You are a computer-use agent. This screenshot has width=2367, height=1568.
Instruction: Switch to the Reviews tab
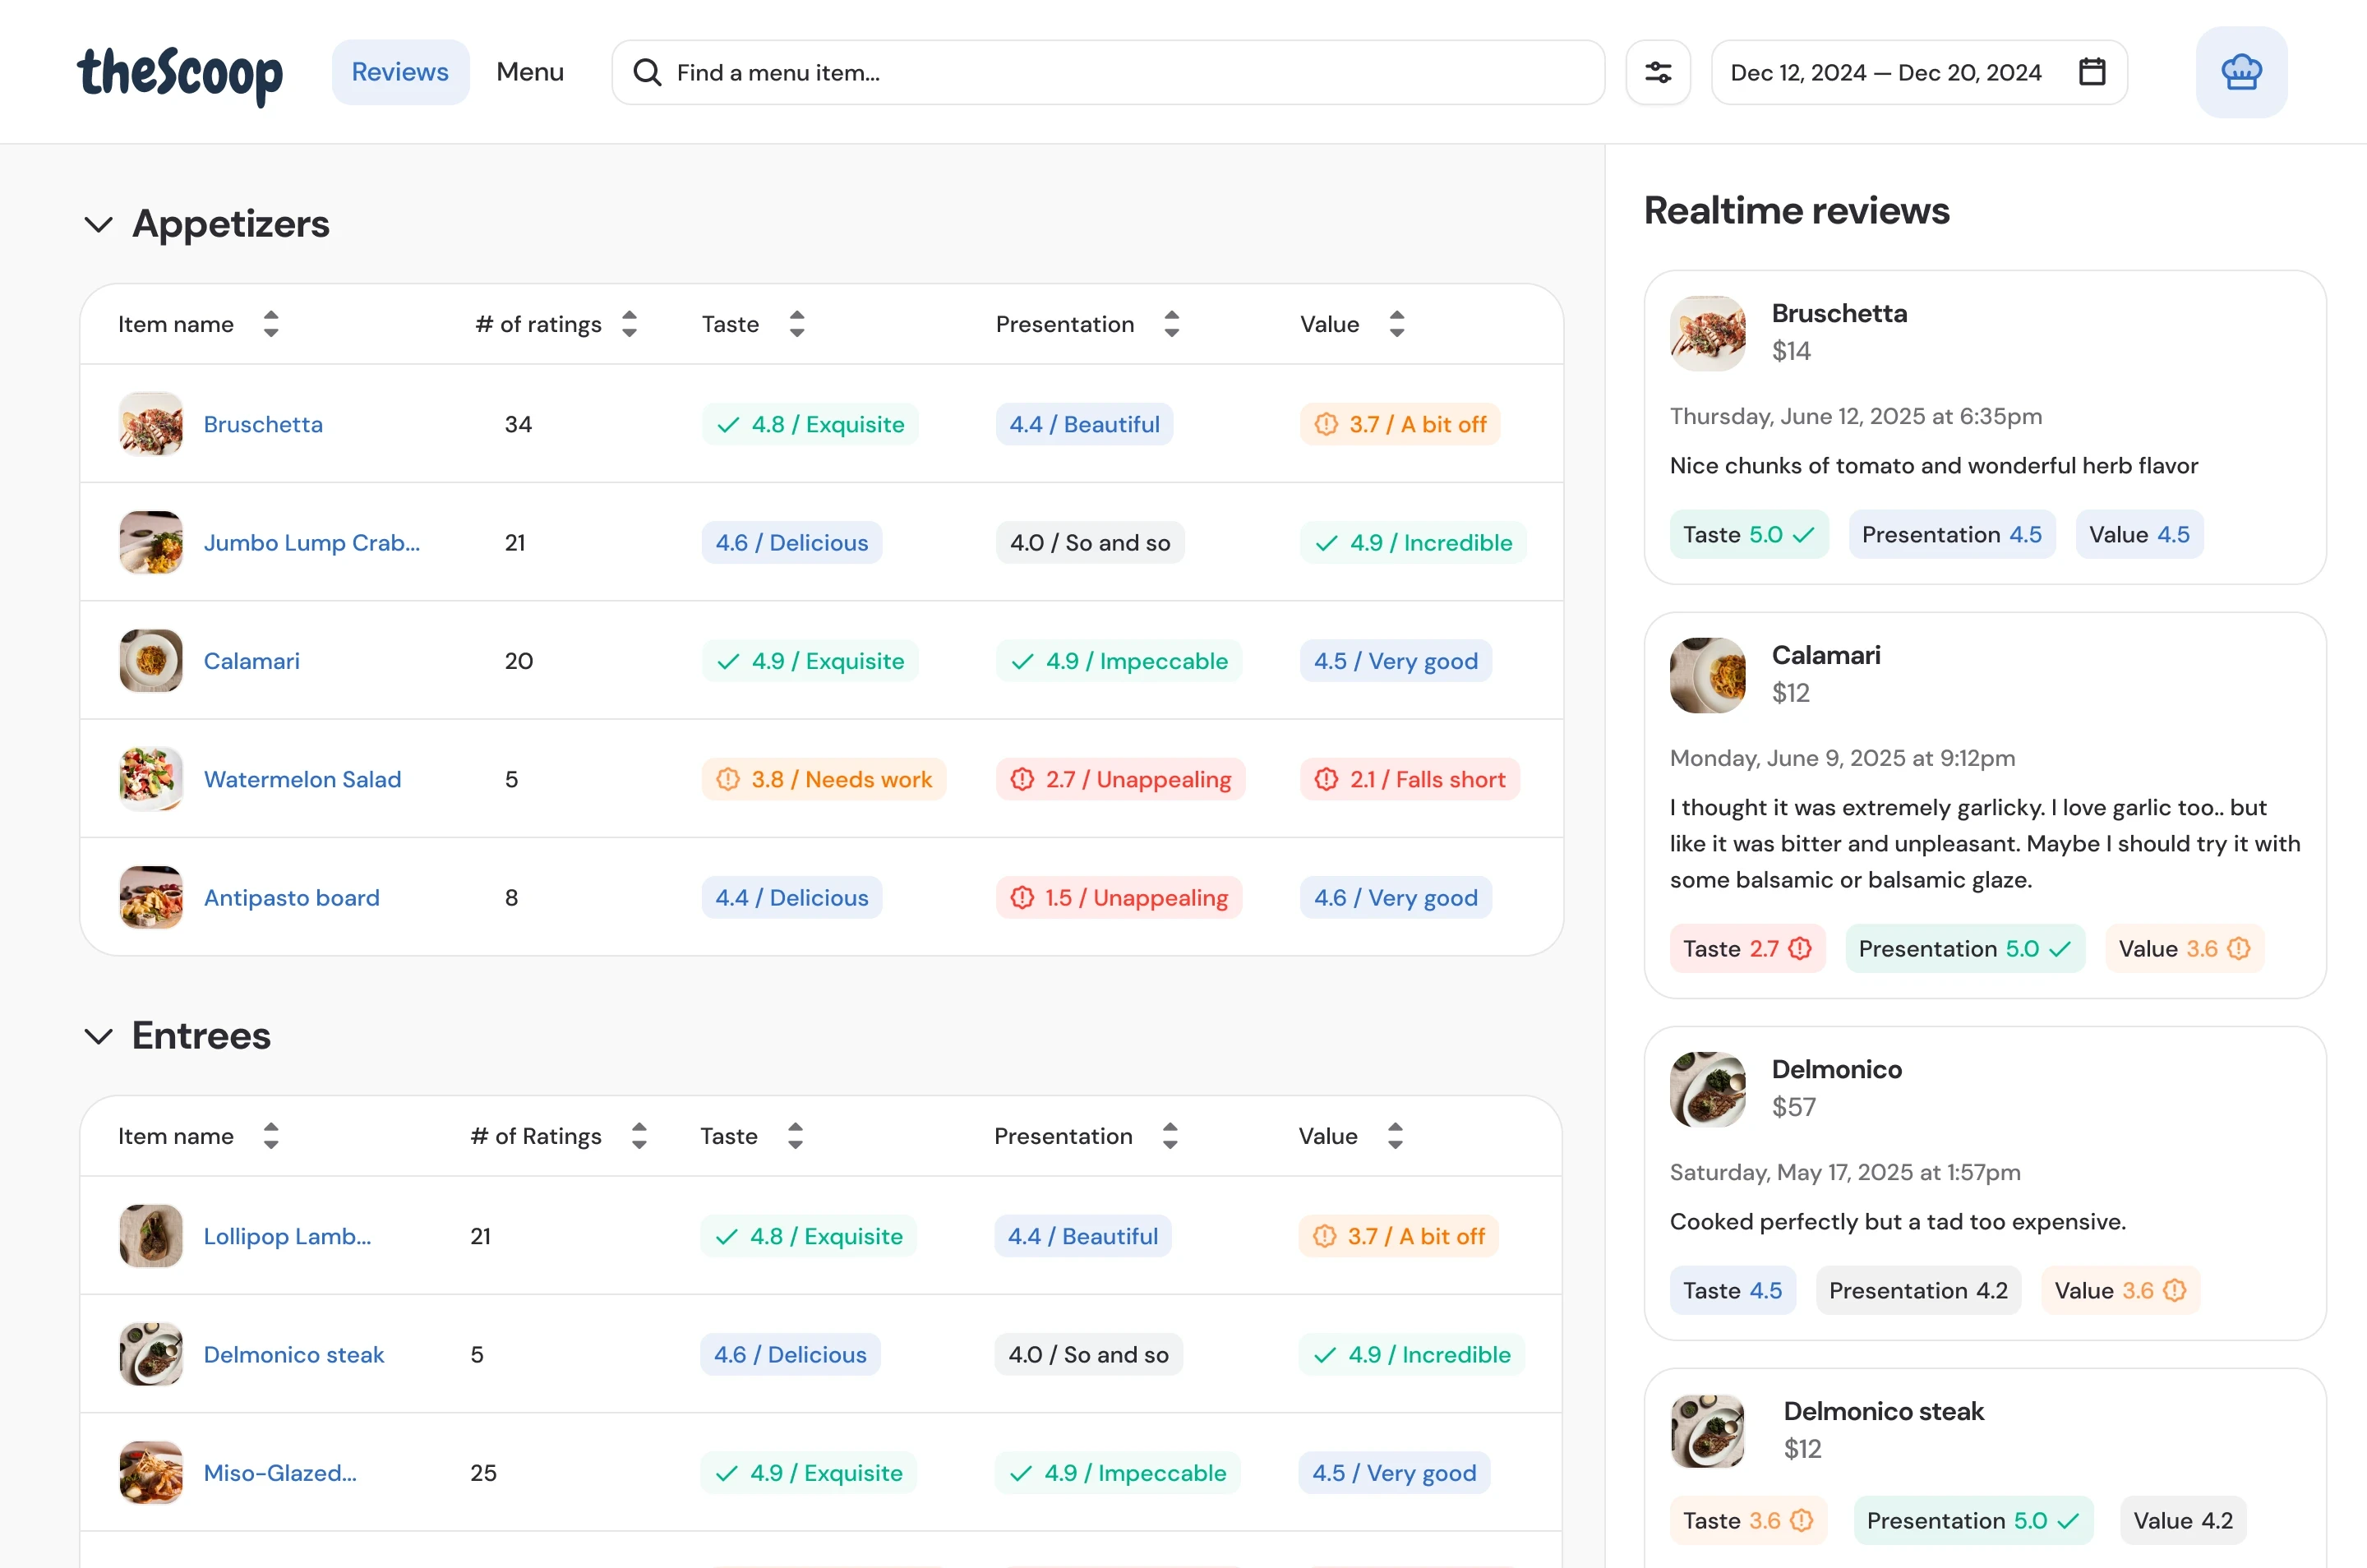pyautogui.click(x=400, y=71)
